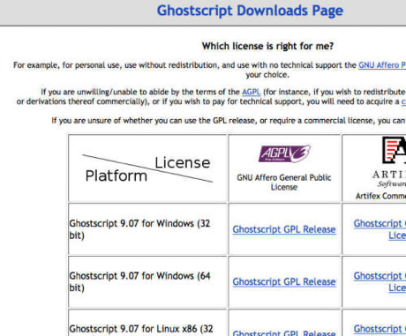Click the 'If you are unsure' paragraph
Viewport: 406px width, 336px height.
[x=229, y=121]
